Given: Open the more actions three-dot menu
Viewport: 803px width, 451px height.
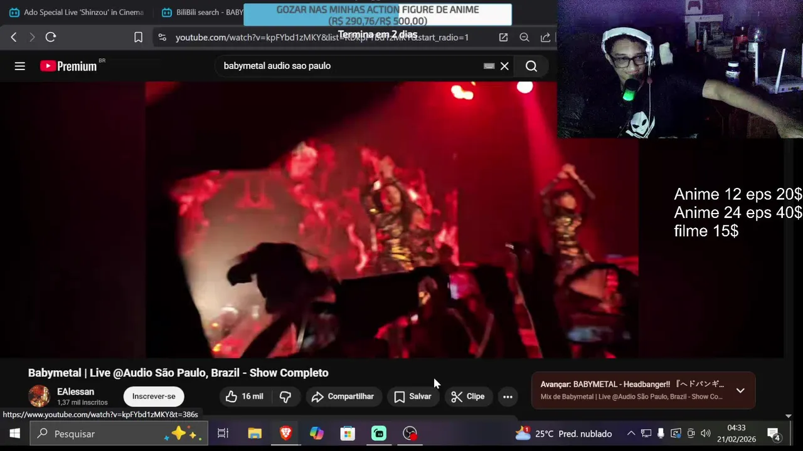Looking at the screenshot, I should pyautogui.click(x=508, y=397).
